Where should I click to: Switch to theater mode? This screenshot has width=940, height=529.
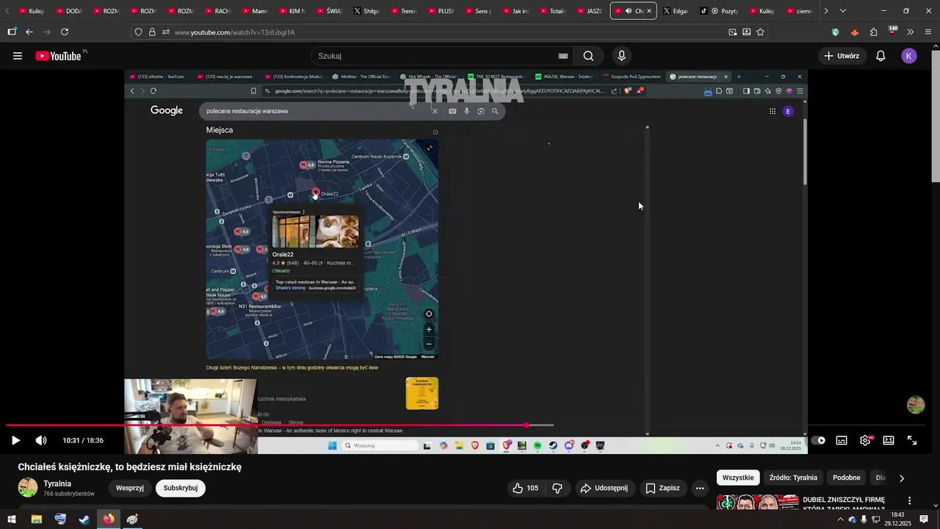point(889,440)
